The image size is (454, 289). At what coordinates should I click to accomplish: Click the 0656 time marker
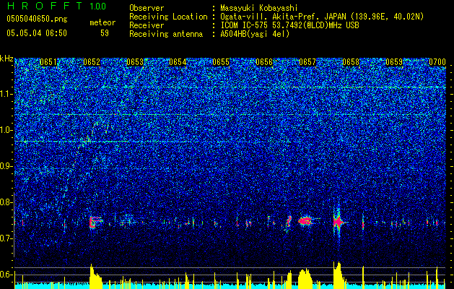[x=264, y=62]
